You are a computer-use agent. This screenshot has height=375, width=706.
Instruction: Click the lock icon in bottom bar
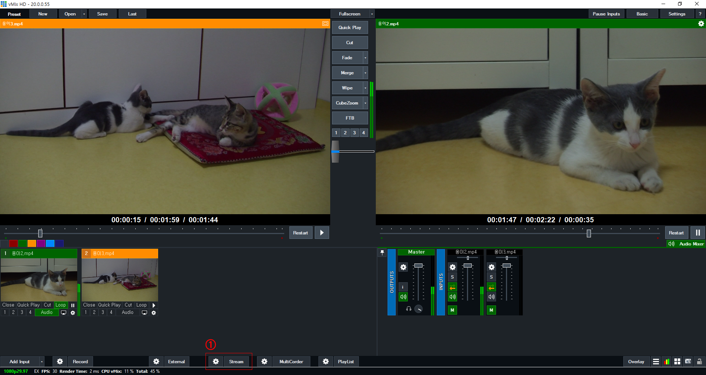tap(699, 361)
